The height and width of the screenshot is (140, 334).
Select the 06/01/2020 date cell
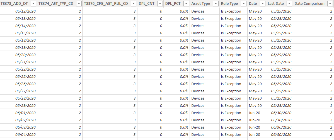18,113
